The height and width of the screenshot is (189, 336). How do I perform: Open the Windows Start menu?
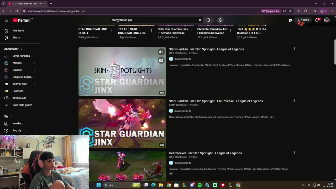[98, 185]
